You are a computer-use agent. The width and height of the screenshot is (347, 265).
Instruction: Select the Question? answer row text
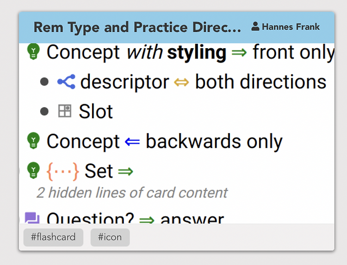pos(135,219)
